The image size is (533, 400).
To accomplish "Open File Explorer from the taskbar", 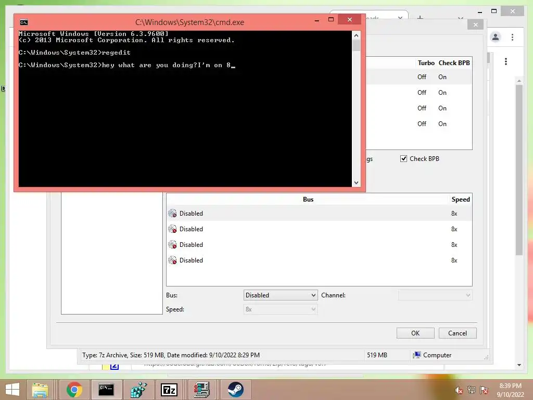I will [40, 390].
